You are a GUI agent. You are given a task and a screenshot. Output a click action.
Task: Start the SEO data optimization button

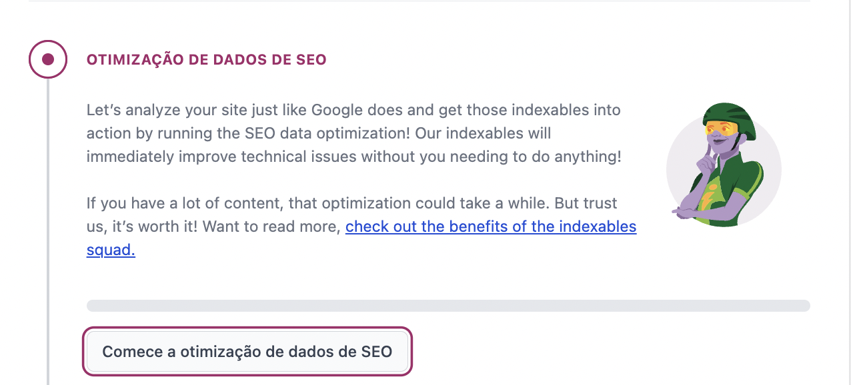[x=247, y=351]
